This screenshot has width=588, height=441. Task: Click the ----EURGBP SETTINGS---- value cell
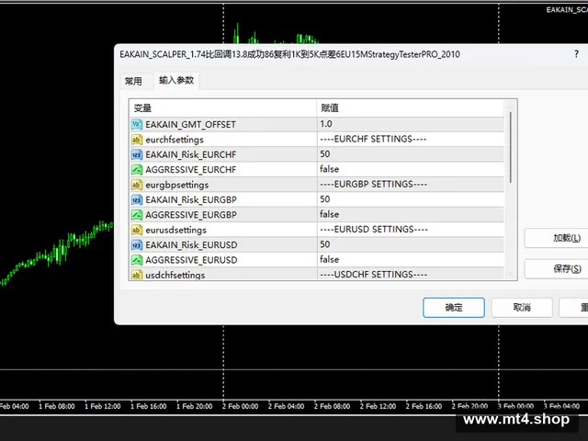(x=411, y=184)
